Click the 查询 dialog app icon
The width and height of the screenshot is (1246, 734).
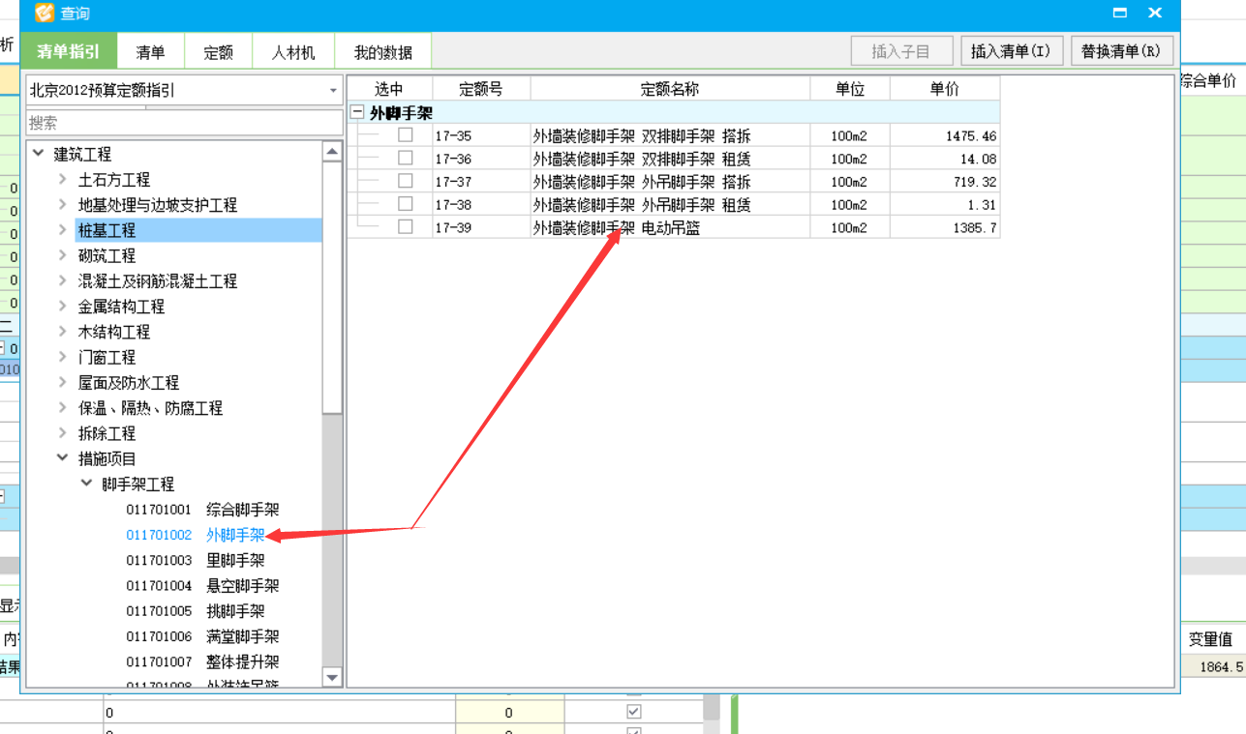[45, 14]
